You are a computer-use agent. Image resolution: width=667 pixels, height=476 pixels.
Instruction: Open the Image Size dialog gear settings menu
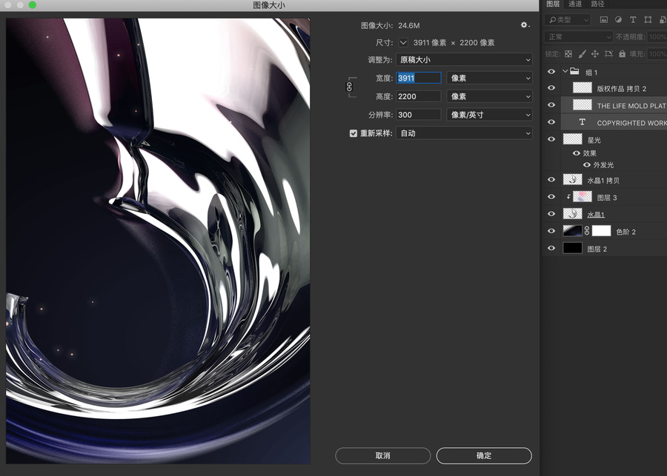525,25
